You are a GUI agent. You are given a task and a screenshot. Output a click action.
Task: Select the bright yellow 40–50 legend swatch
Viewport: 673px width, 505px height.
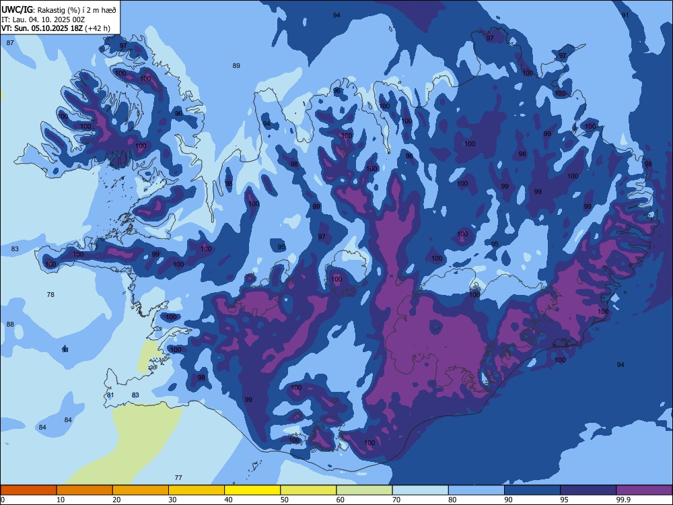252,490
